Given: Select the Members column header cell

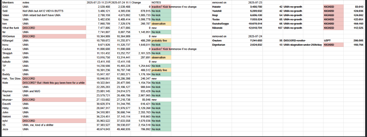Looking at the screenshot, I should [12, 2].
